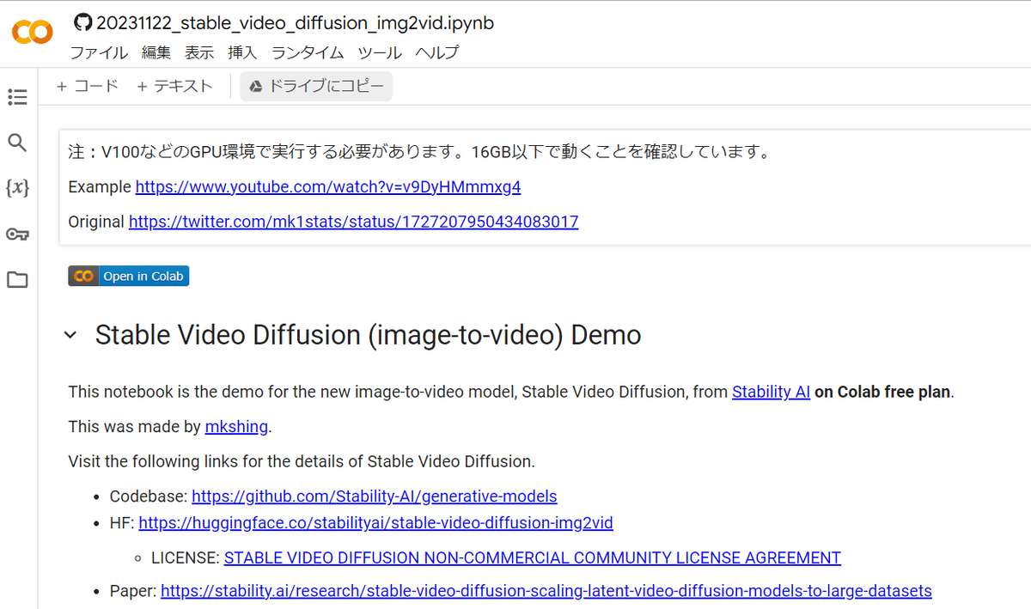The image size is (1031, 609).
Task: Click the GitHub icon beside notebook title
Action: coord(82,22)
